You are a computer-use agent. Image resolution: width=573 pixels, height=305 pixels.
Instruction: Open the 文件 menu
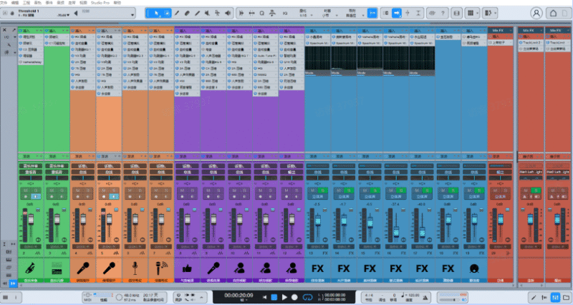(4, 3)
